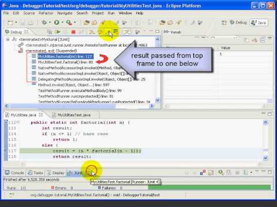277x207 pixels.
Task: Click the Debug view scroll-down arrow
Action: [x=158, y=99]
